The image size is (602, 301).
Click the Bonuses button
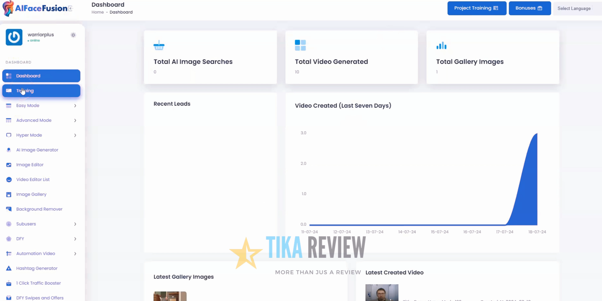coord(529,8)
